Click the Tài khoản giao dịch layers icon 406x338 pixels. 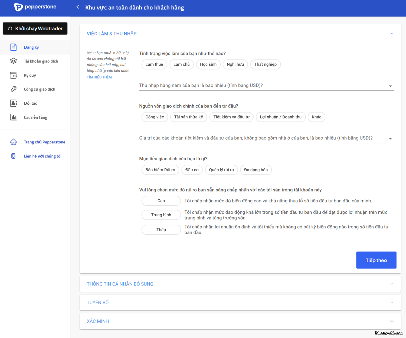pos(13,61)
